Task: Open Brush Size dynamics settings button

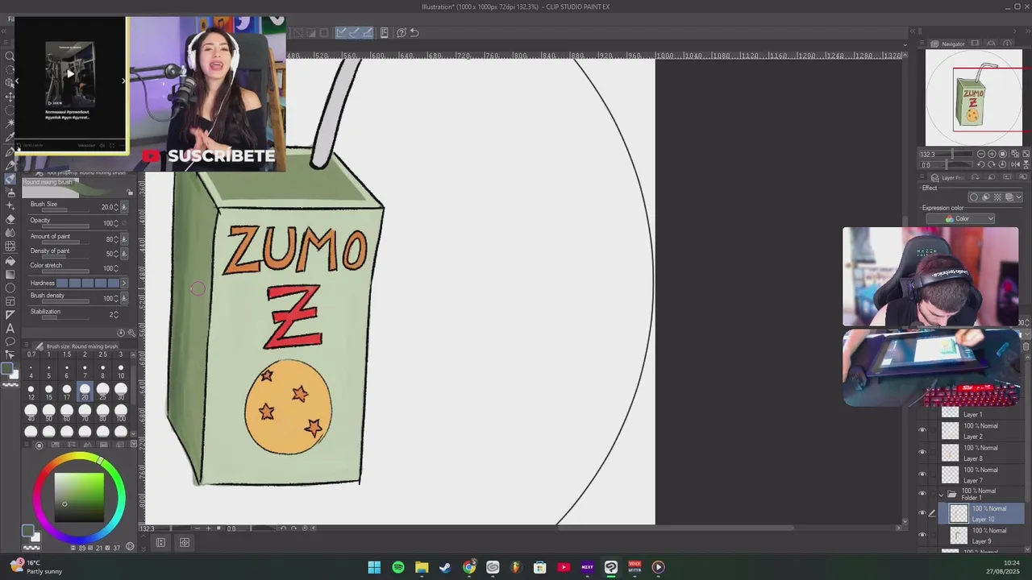Action: [124, 207]
